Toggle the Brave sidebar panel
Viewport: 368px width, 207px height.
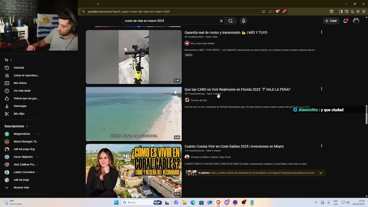[x=341, y=11]
